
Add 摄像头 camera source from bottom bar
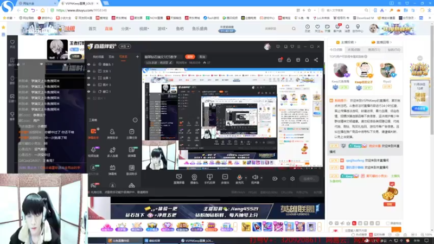click(194, 179)
